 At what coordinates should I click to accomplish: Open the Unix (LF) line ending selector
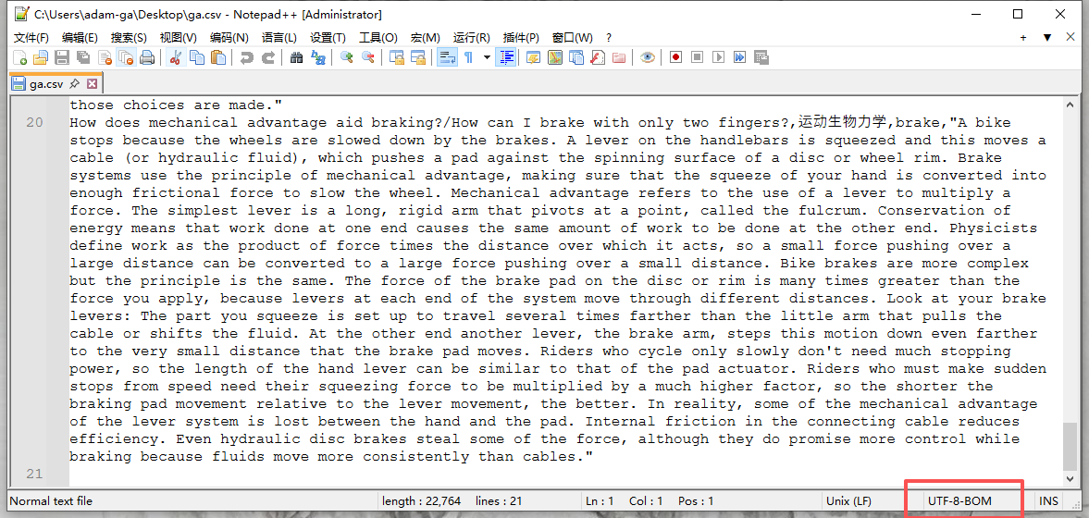click(850, 501)
